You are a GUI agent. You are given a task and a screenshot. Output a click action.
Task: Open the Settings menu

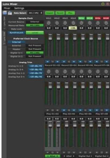(19, 8)
